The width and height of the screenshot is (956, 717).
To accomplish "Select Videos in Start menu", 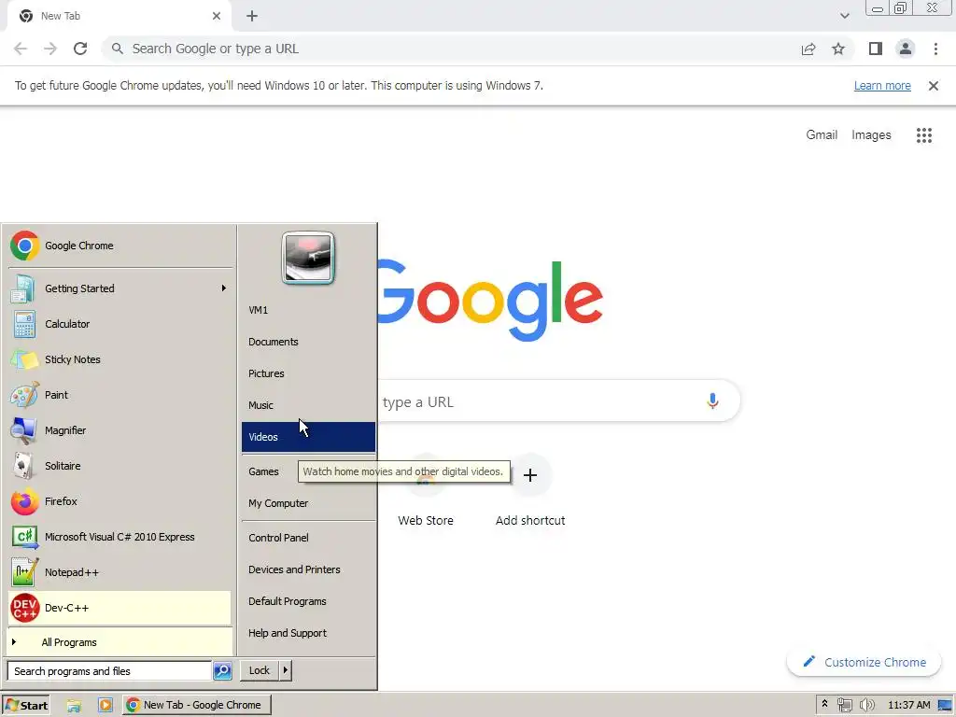I will pyautogui.click(x=308, y=437).
